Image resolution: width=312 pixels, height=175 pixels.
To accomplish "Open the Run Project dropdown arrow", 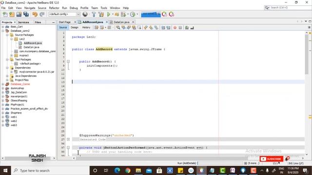I will coord(113,14).
